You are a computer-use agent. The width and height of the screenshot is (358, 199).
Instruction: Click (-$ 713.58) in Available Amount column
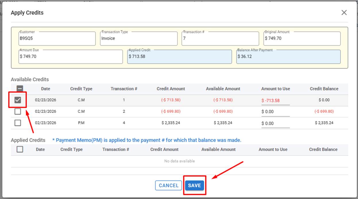pos(223,100)
